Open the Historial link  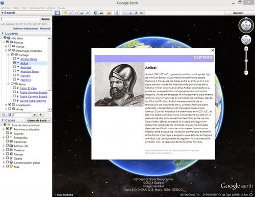click(x=45, y=29)
